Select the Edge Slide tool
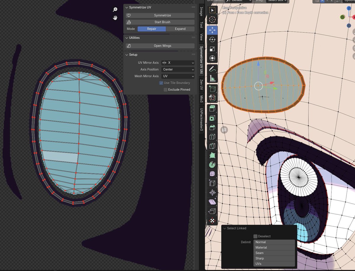This screenshot has width=355, height=271. pyautogui.click(x=212, y=183)
